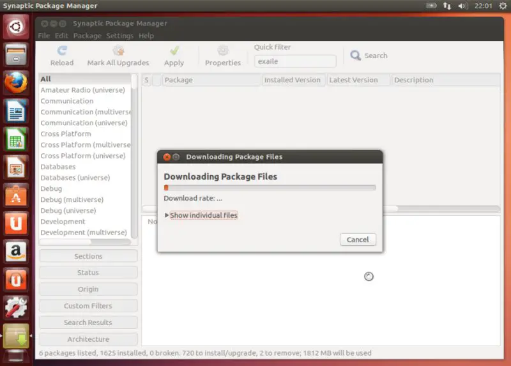Expand Show individual files

201,215
